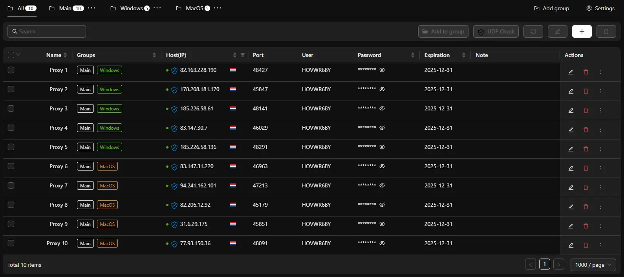Viewport: 624px width, 277px height.
Task: Click the refresh icon button in toolbar
Action: pos(533,31)
